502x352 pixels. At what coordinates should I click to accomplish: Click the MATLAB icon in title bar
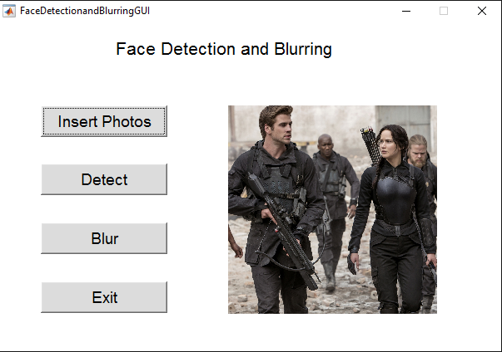[x=9, y=11]
